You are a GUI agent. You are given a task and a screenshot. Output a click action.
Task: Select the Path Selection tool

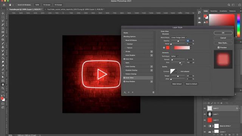coord(3,77)
